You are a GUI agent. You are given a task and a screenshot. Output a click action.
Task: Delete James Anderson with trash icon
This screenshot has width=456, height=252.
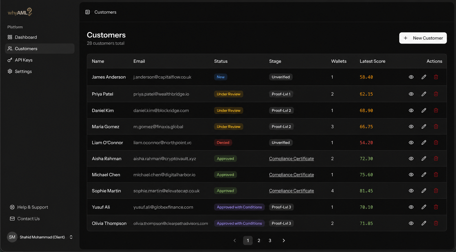pos(436,77)
